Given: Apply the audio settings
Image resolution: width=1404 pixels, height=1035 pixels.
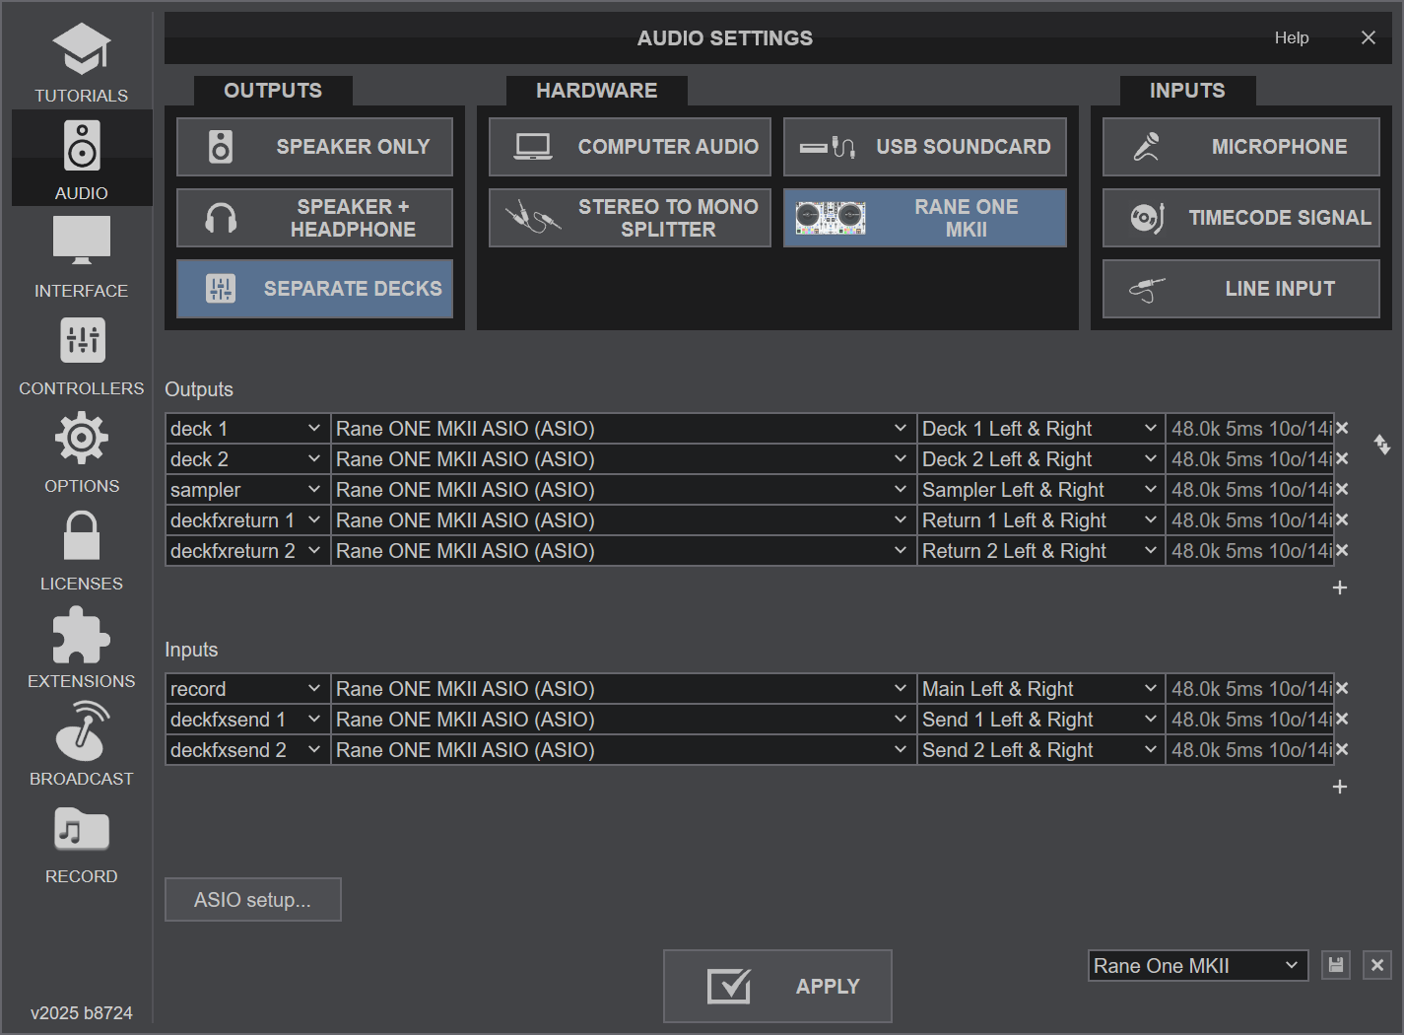Looking at the screenshot, I should coord(777,986).
